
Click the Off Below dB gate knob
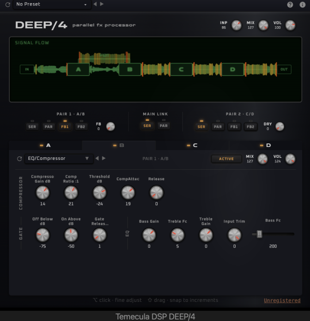43,235
